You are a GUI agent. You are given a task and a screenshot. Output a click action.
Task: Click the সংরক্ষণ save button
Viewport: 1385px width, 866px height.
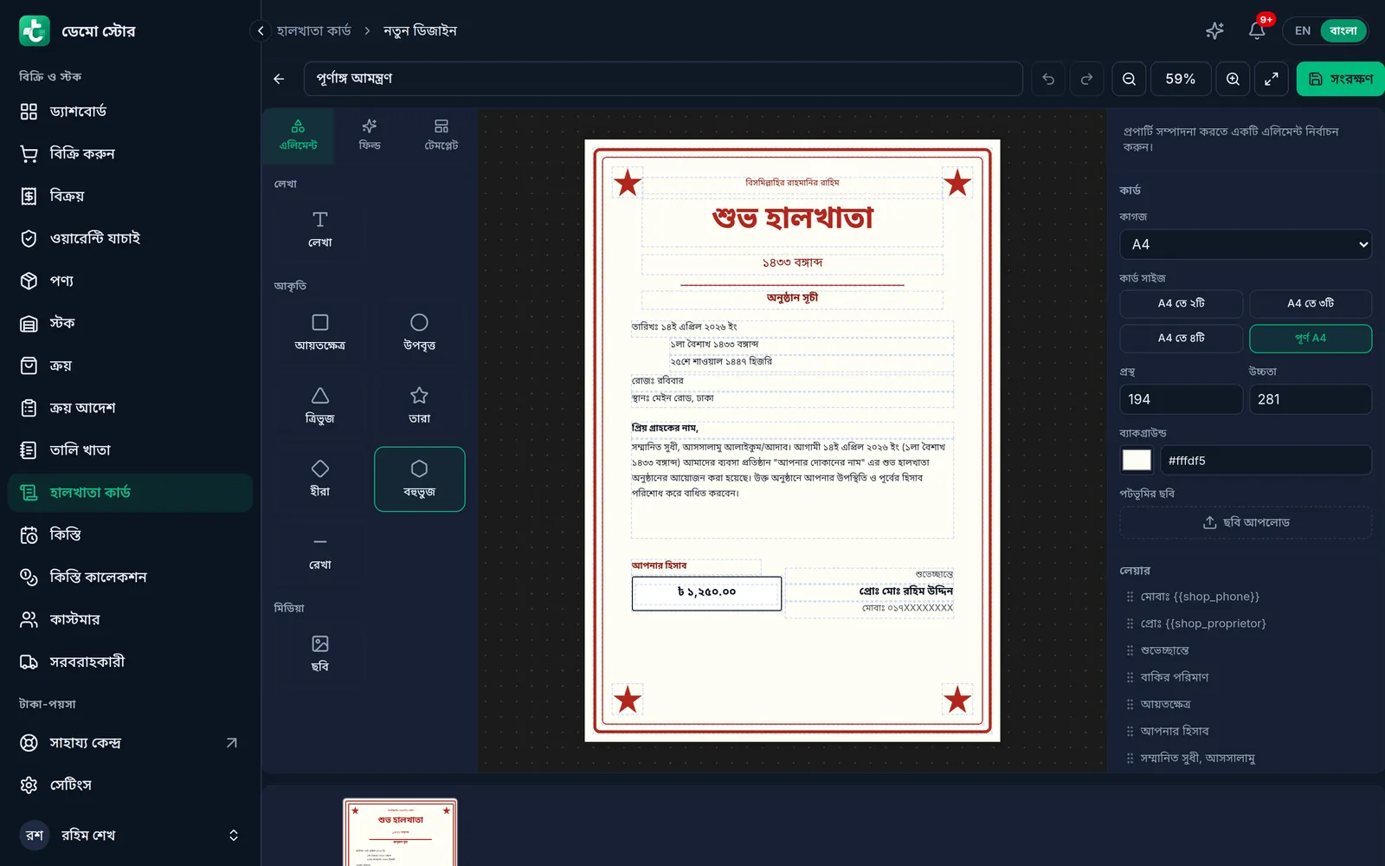(x=1340, y=79)
